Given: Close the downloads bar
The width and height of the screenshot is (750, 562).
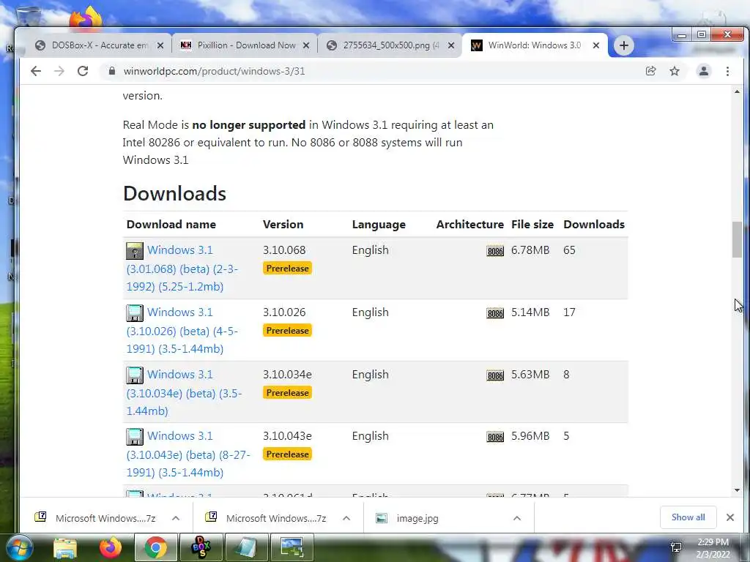Looking at the screenshot, I should [730, 517].
